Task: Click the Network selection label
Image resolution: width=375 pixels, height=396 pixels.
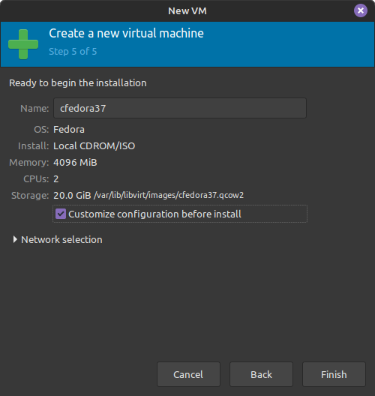Action: pyautogui.click(x=61, y=240)
